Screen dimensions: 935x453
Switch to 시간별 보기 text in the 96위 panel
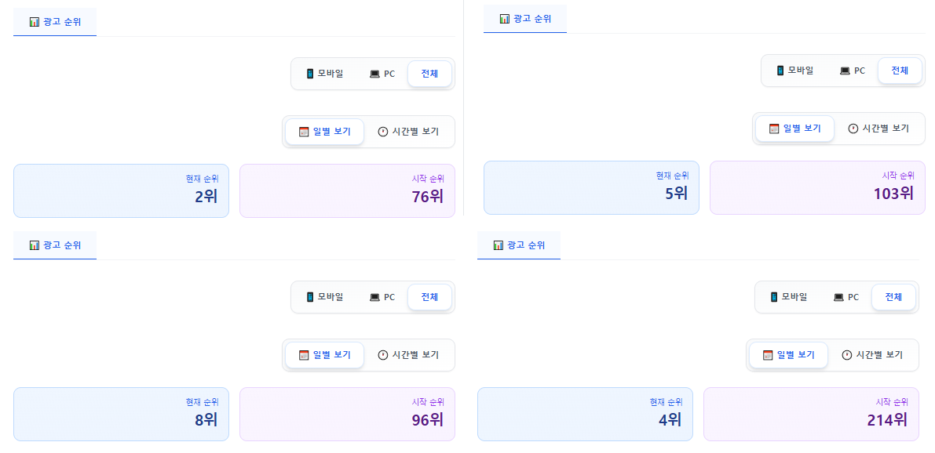tap(415, 355)
